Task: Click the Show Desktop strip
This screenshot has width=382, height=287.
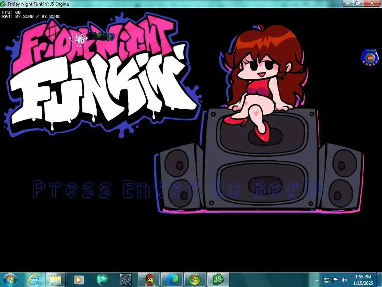Action: point(379,280)
